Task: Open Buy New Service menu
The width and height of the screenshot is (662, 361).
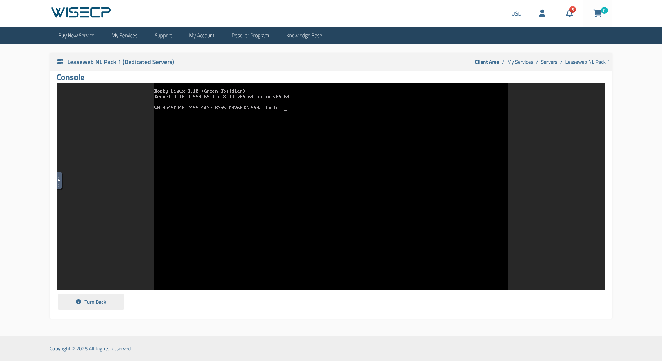Action: (x=76, y=36)
